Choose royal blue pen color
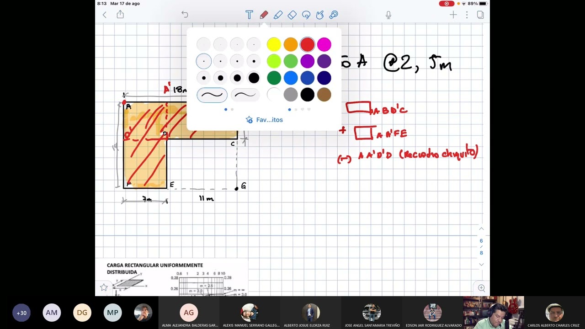 coord(307,78)
